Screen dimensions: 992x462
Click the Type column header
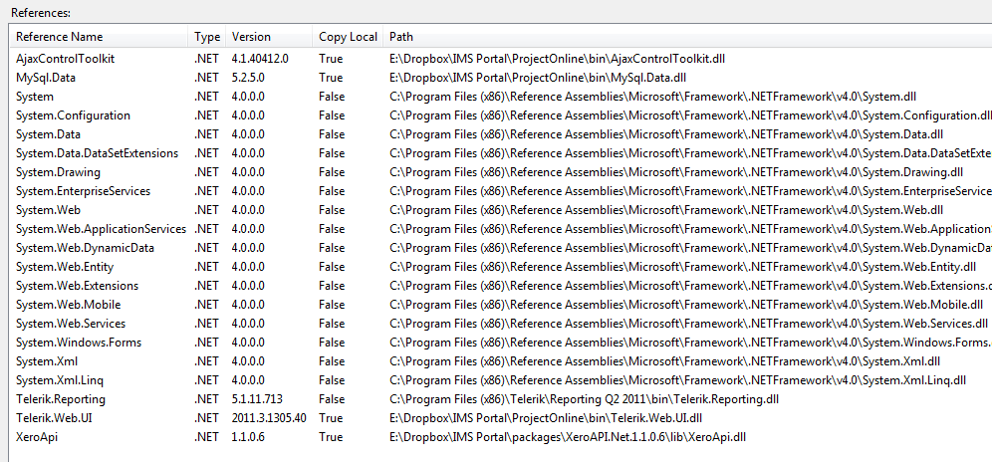(x=207, y=37)
